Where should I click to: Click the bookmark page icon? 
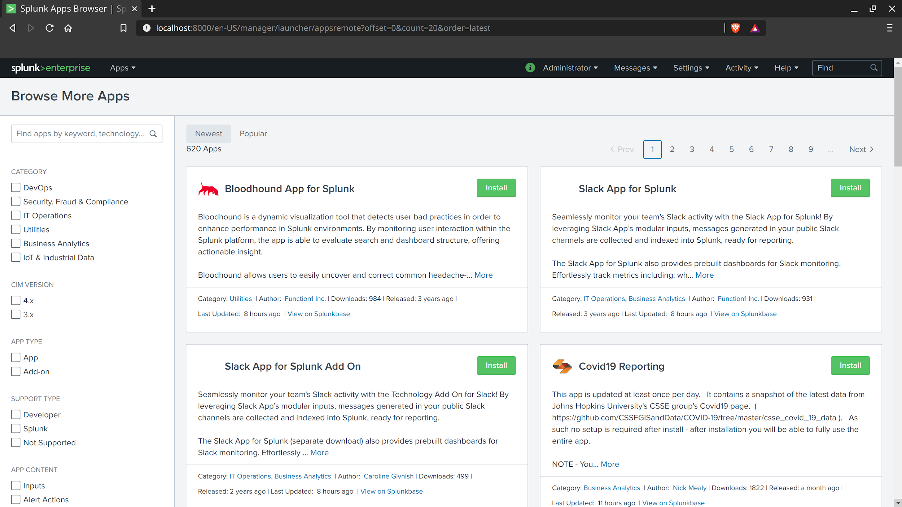[x=123, y=28]
